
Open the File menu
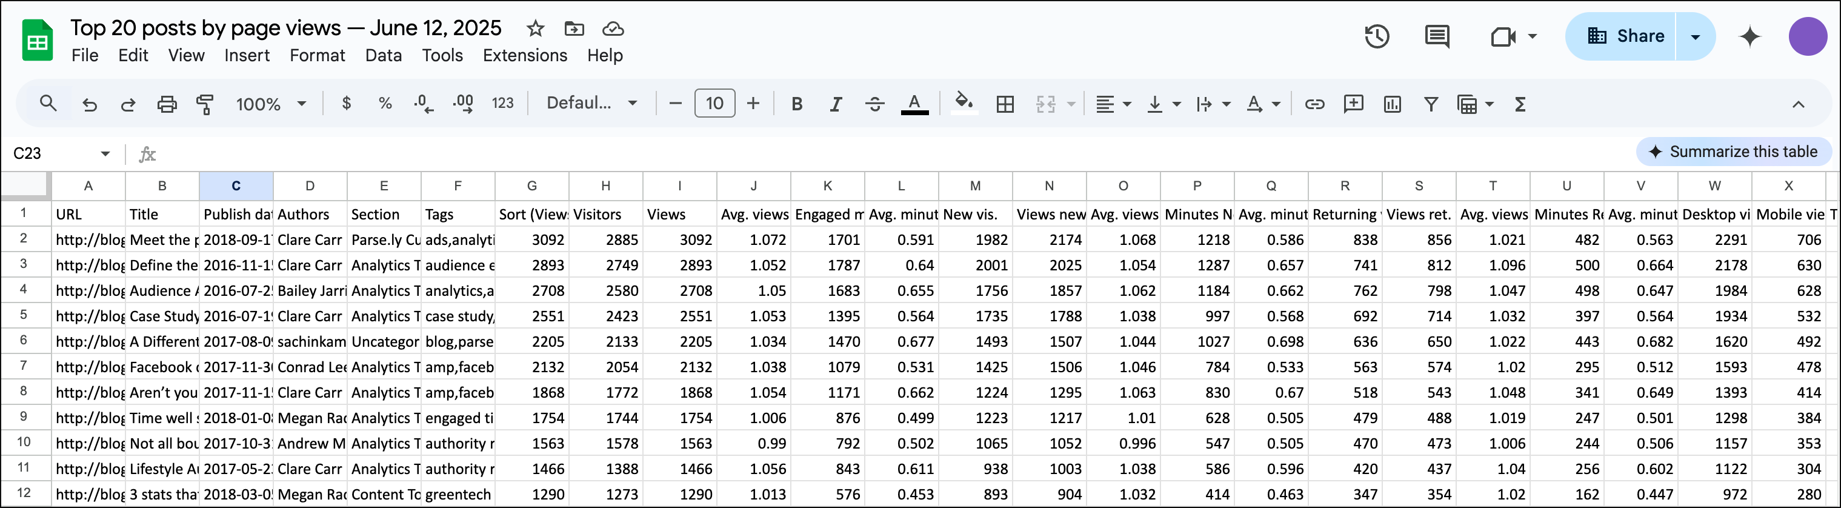(85, 55)
